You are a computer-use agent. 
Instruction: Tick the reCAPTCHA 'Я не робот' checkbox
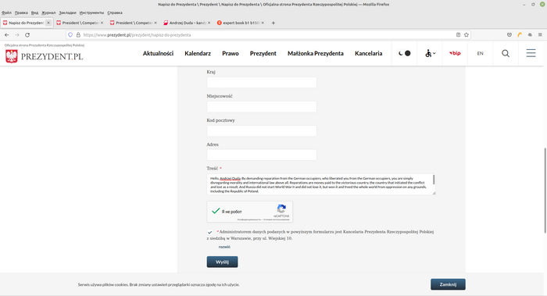pyautogui.click(x=216, y=211)
